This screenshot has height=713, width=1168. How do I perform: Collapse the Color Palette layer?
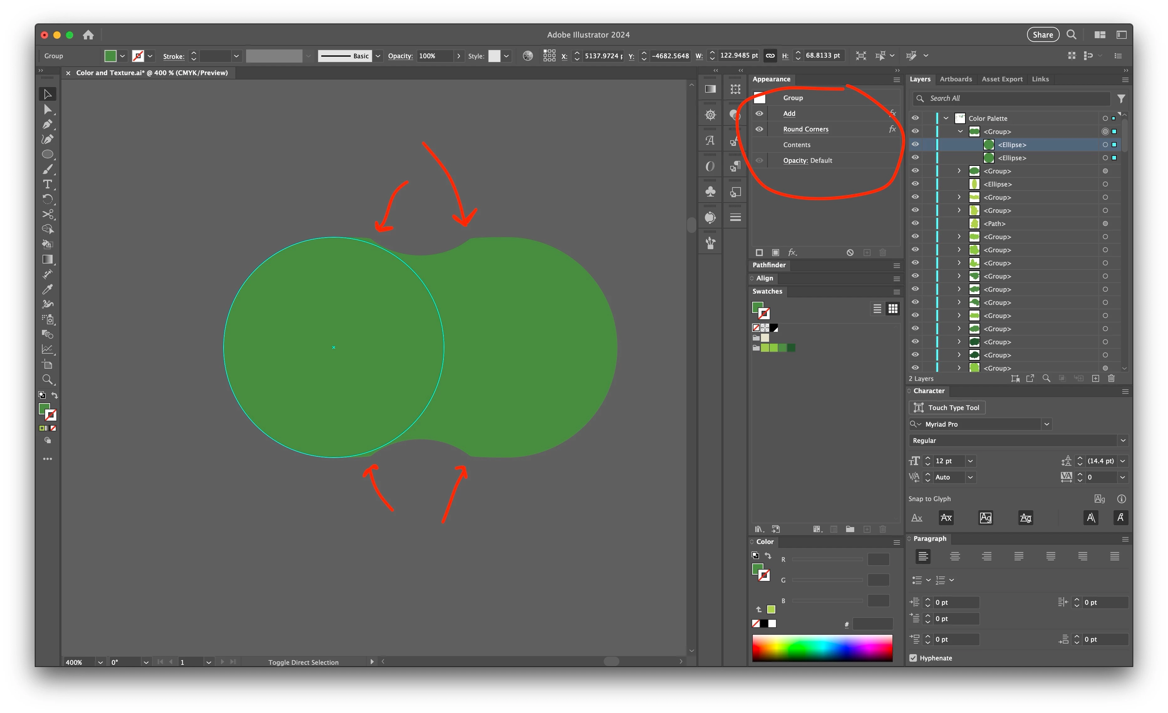pyautogui.click(x=946, y=118)
